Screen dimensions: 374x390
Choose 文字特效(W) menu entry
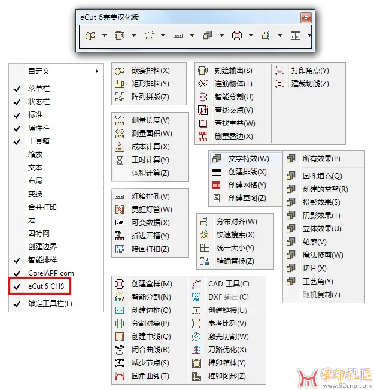tap(246, 159)
